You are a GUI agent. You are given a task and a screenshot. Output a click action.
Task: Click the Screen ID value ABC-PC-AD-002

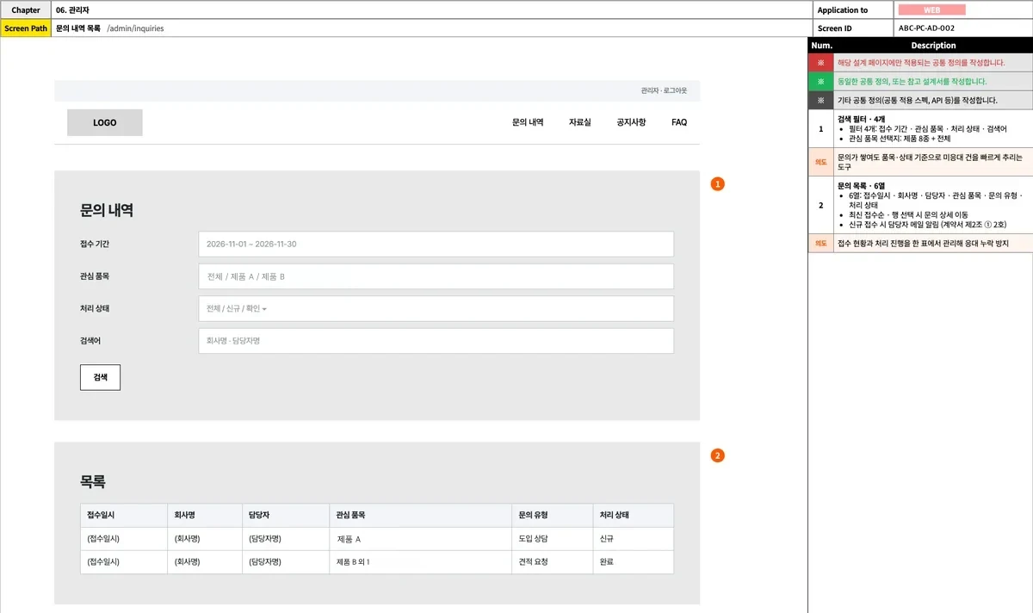[x=926, y=28]
